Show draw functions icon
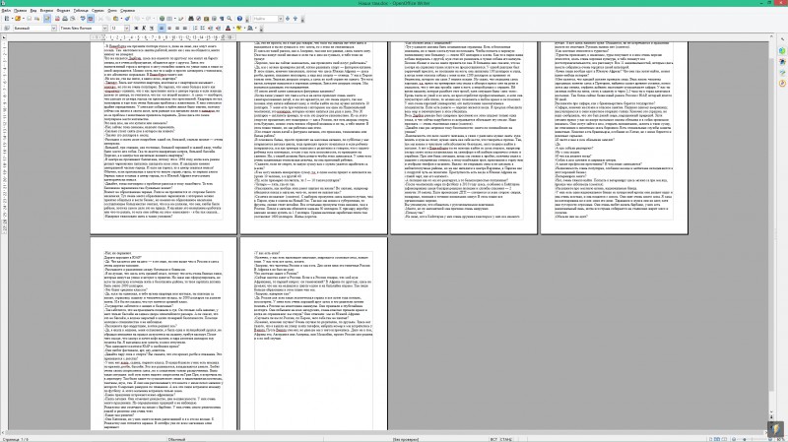Screen dimensions: 788x442 tap(181, 19)
